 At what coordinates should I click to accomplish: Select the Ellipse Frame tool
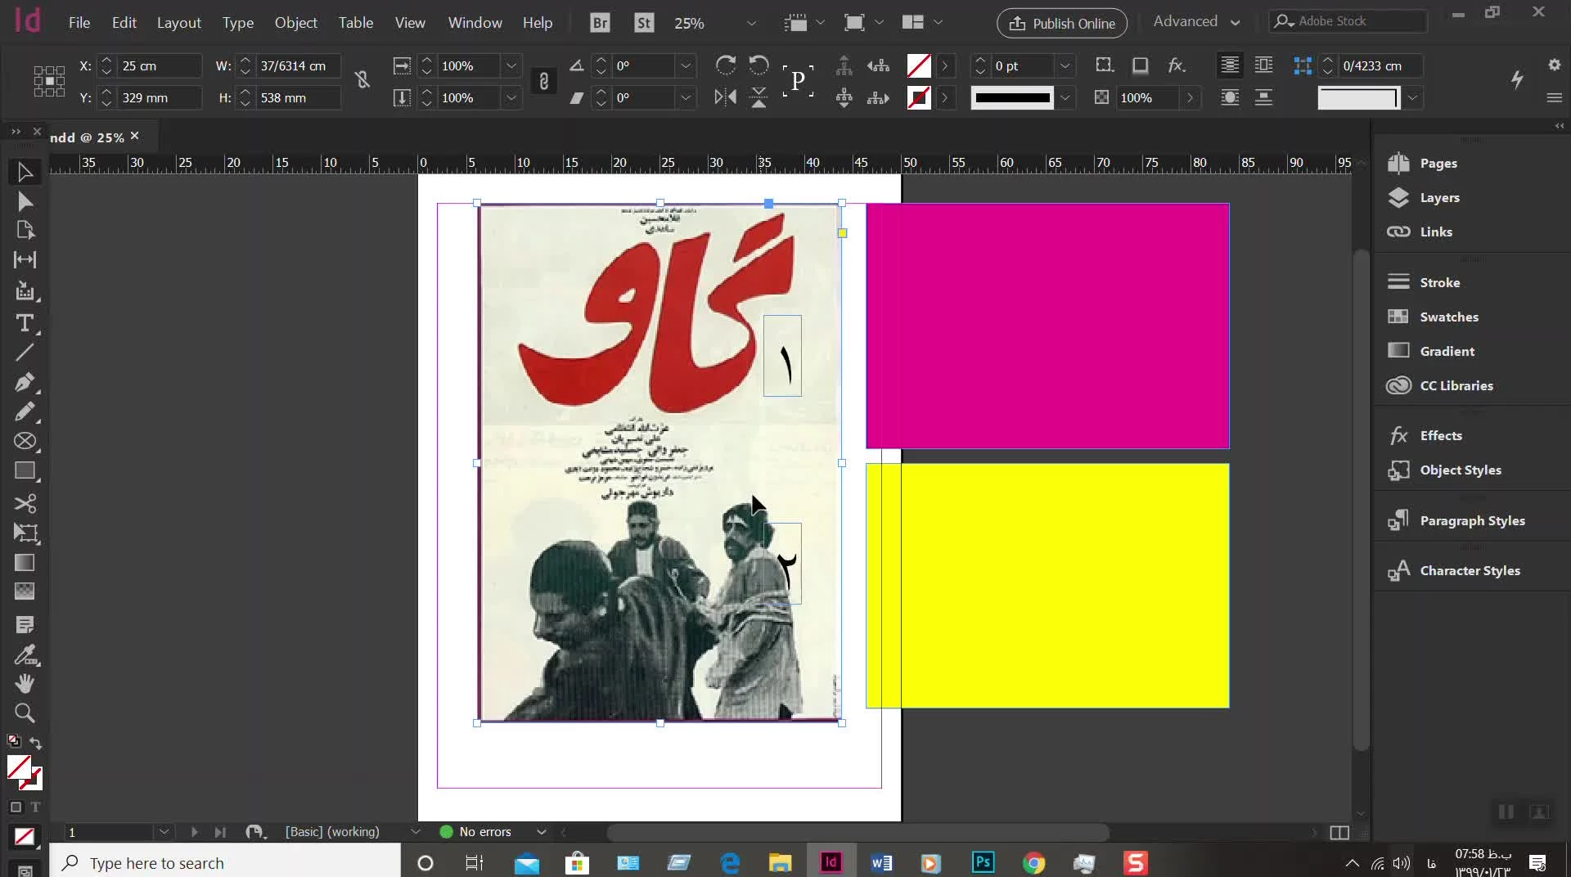click(x=25, y=442)
